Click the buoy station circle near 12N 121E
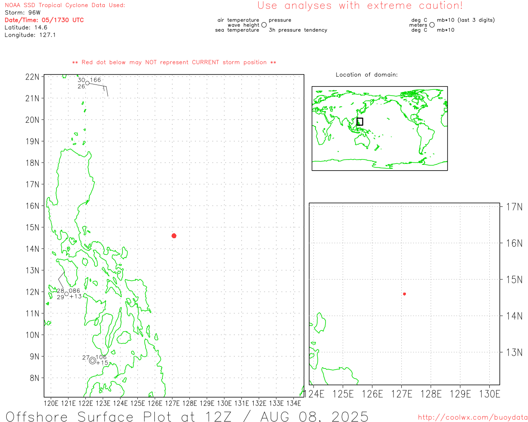528x422 pixels. pos(66,294)
